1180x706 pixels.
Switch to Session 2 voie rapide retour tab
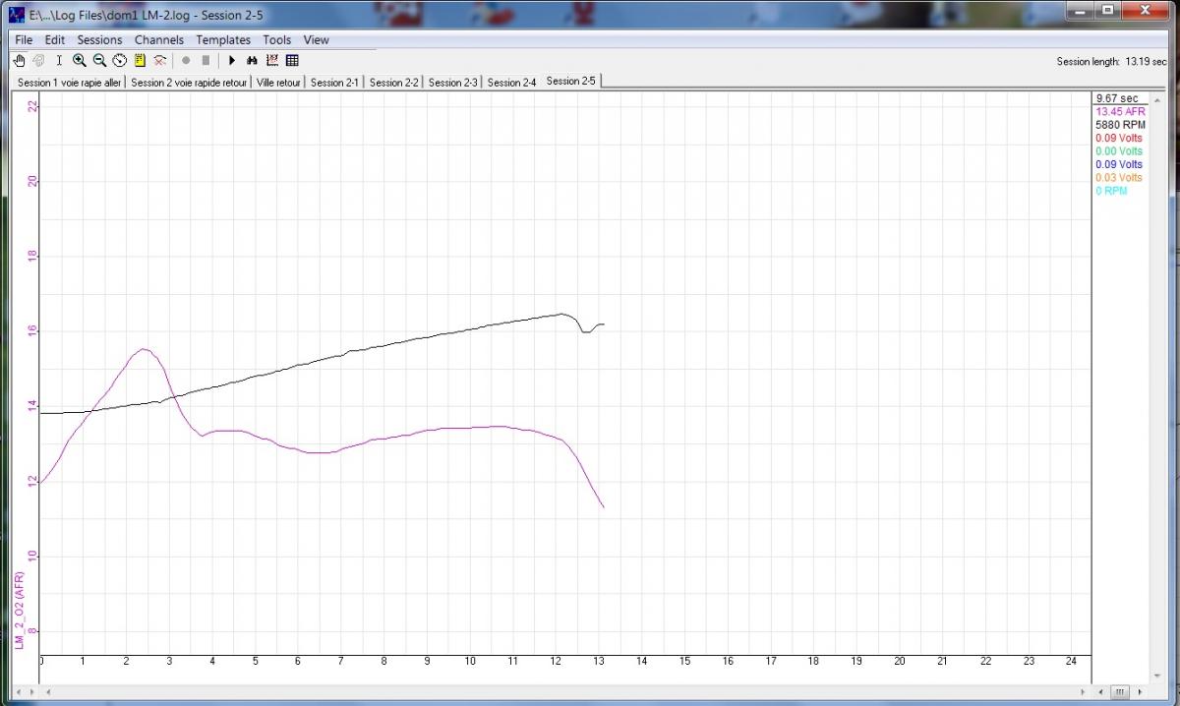(x=189, y=83)
